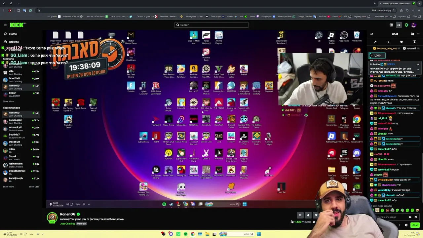Click the follow heart button
The width and height of the screenshot is (423, 238).
pos(316,215)
